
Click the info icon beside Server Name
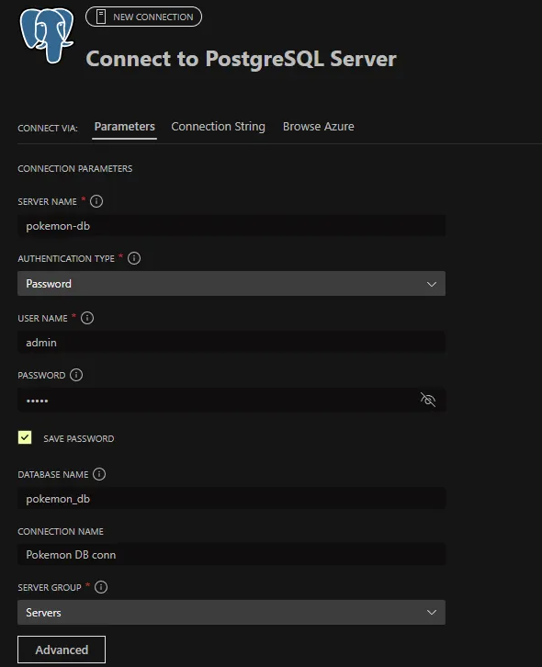pyautogui.click(x=96, y=201)
